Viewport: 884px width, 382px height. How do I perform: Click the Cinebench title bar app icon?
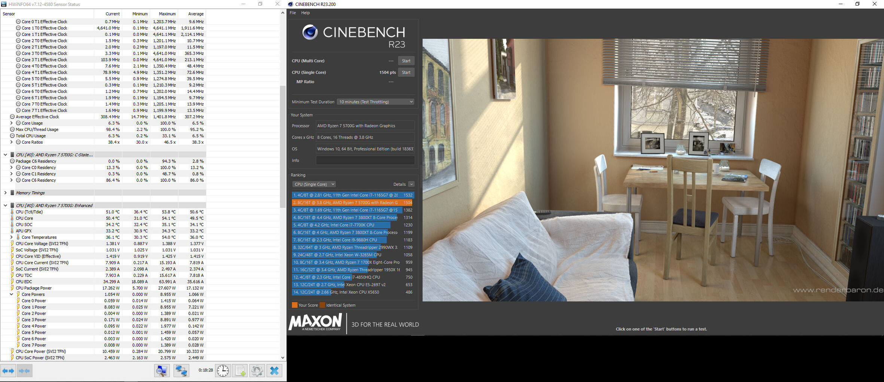tap(291, 4)
